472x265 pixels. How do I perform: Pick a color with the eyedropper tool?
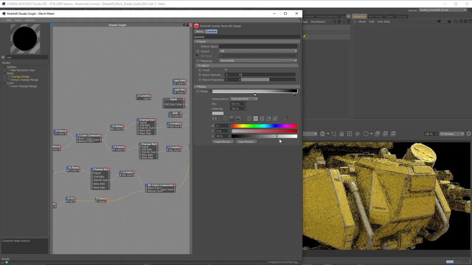pyautogui.click(x=285, y=119)
